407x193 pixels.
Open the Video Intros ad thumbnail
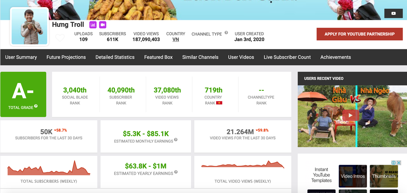[x=353, y=176]
